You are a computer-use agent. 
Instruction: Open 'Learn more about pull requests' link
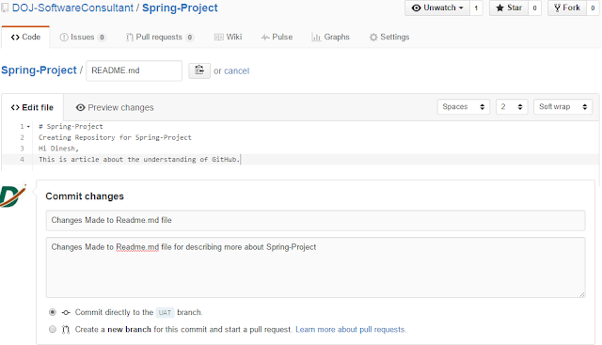351,329
